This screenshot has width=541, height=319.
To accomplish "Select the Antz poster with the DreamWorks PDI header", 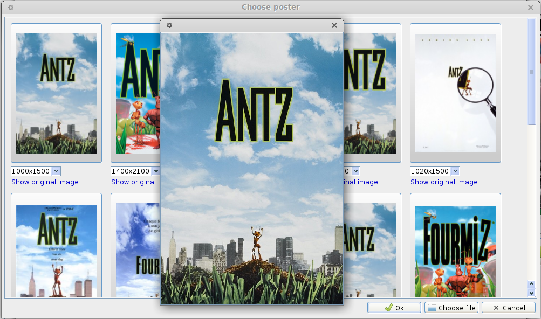I will pyautogui.click(x=57, y=246).
